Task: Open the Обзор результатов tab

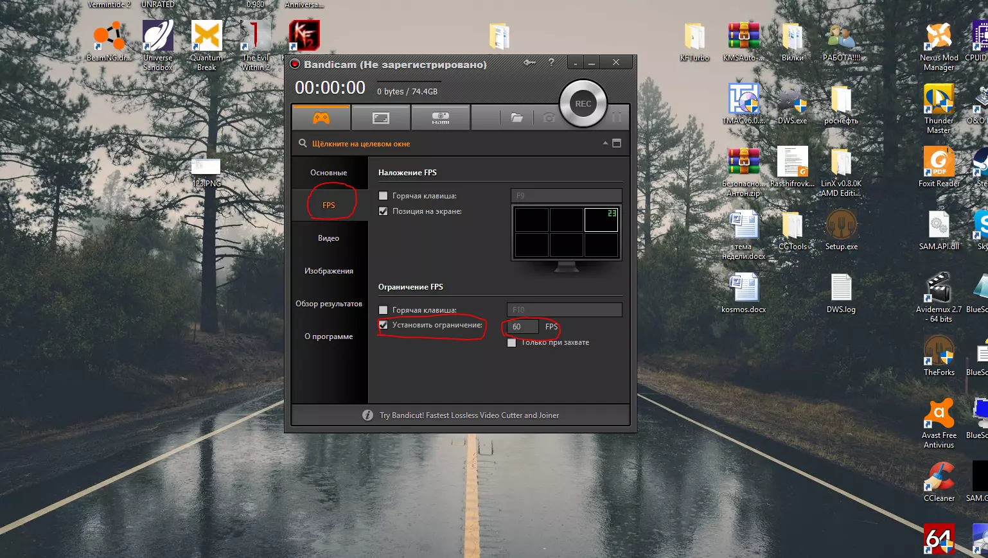Action: click(x=329, y=304)
